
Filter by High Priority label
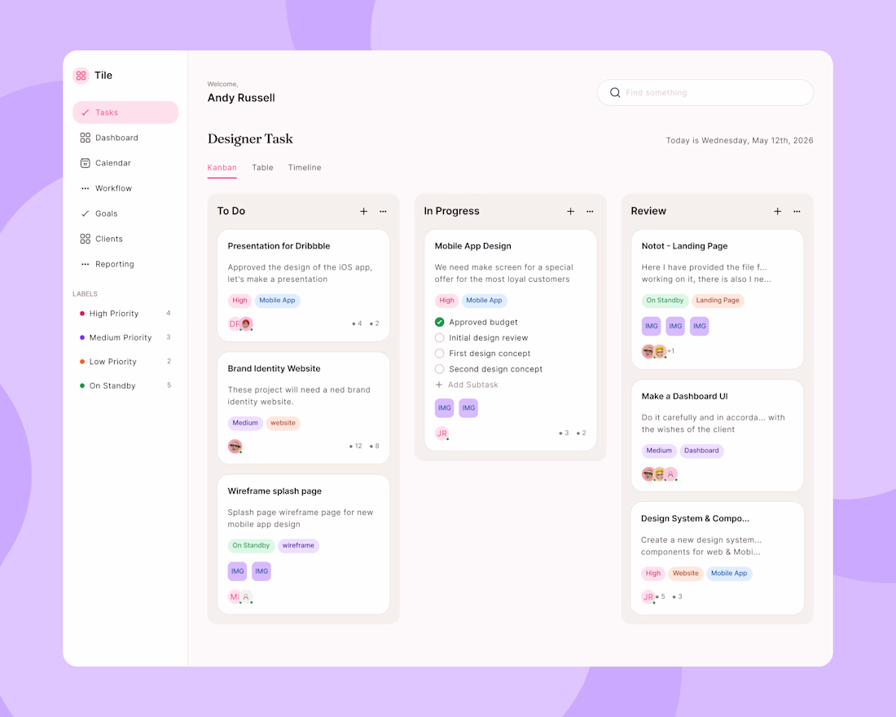(x=125, y=314)
